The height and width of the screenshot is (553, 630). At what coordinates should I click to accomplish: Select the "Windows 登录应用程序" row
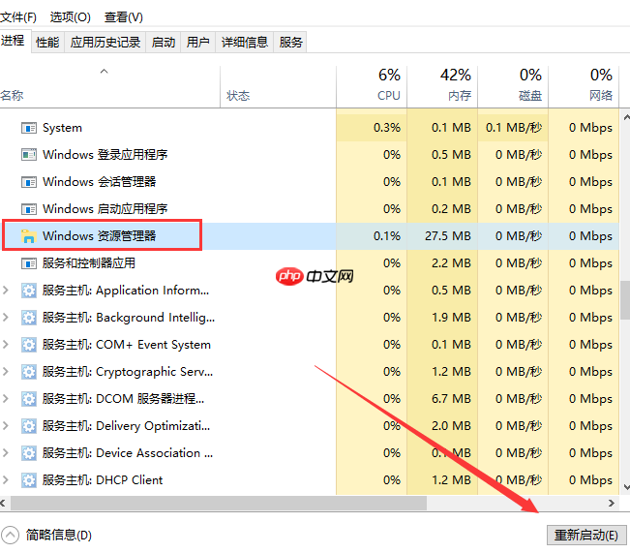click(310, 155)
